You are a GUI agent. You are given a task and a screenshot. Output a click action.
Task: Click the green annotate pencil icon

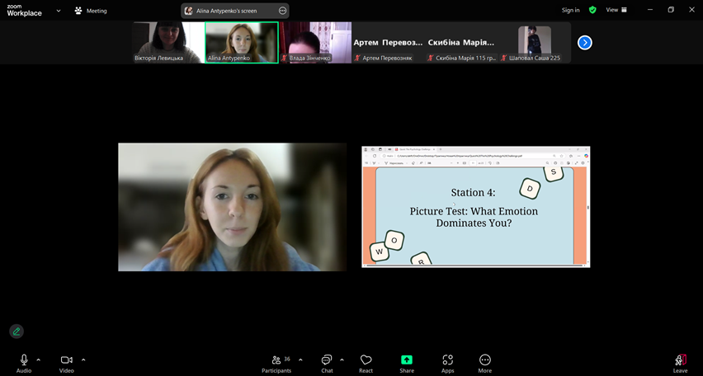(17, 331)
